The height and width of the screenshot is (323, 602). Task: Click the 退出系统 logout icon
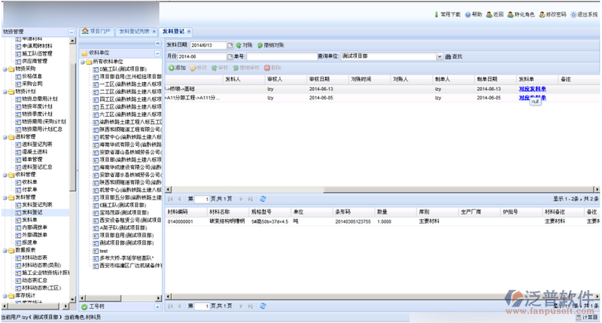573,15
